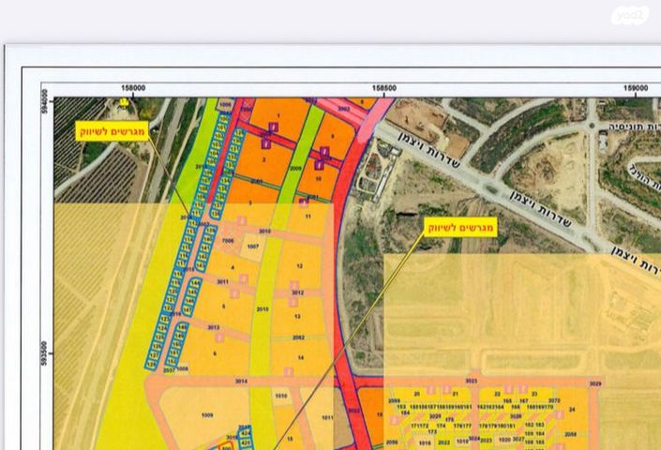This screenshot has height=450, width=661.
Task: Click the green strip labeled 2010
Action: point(263,307)
